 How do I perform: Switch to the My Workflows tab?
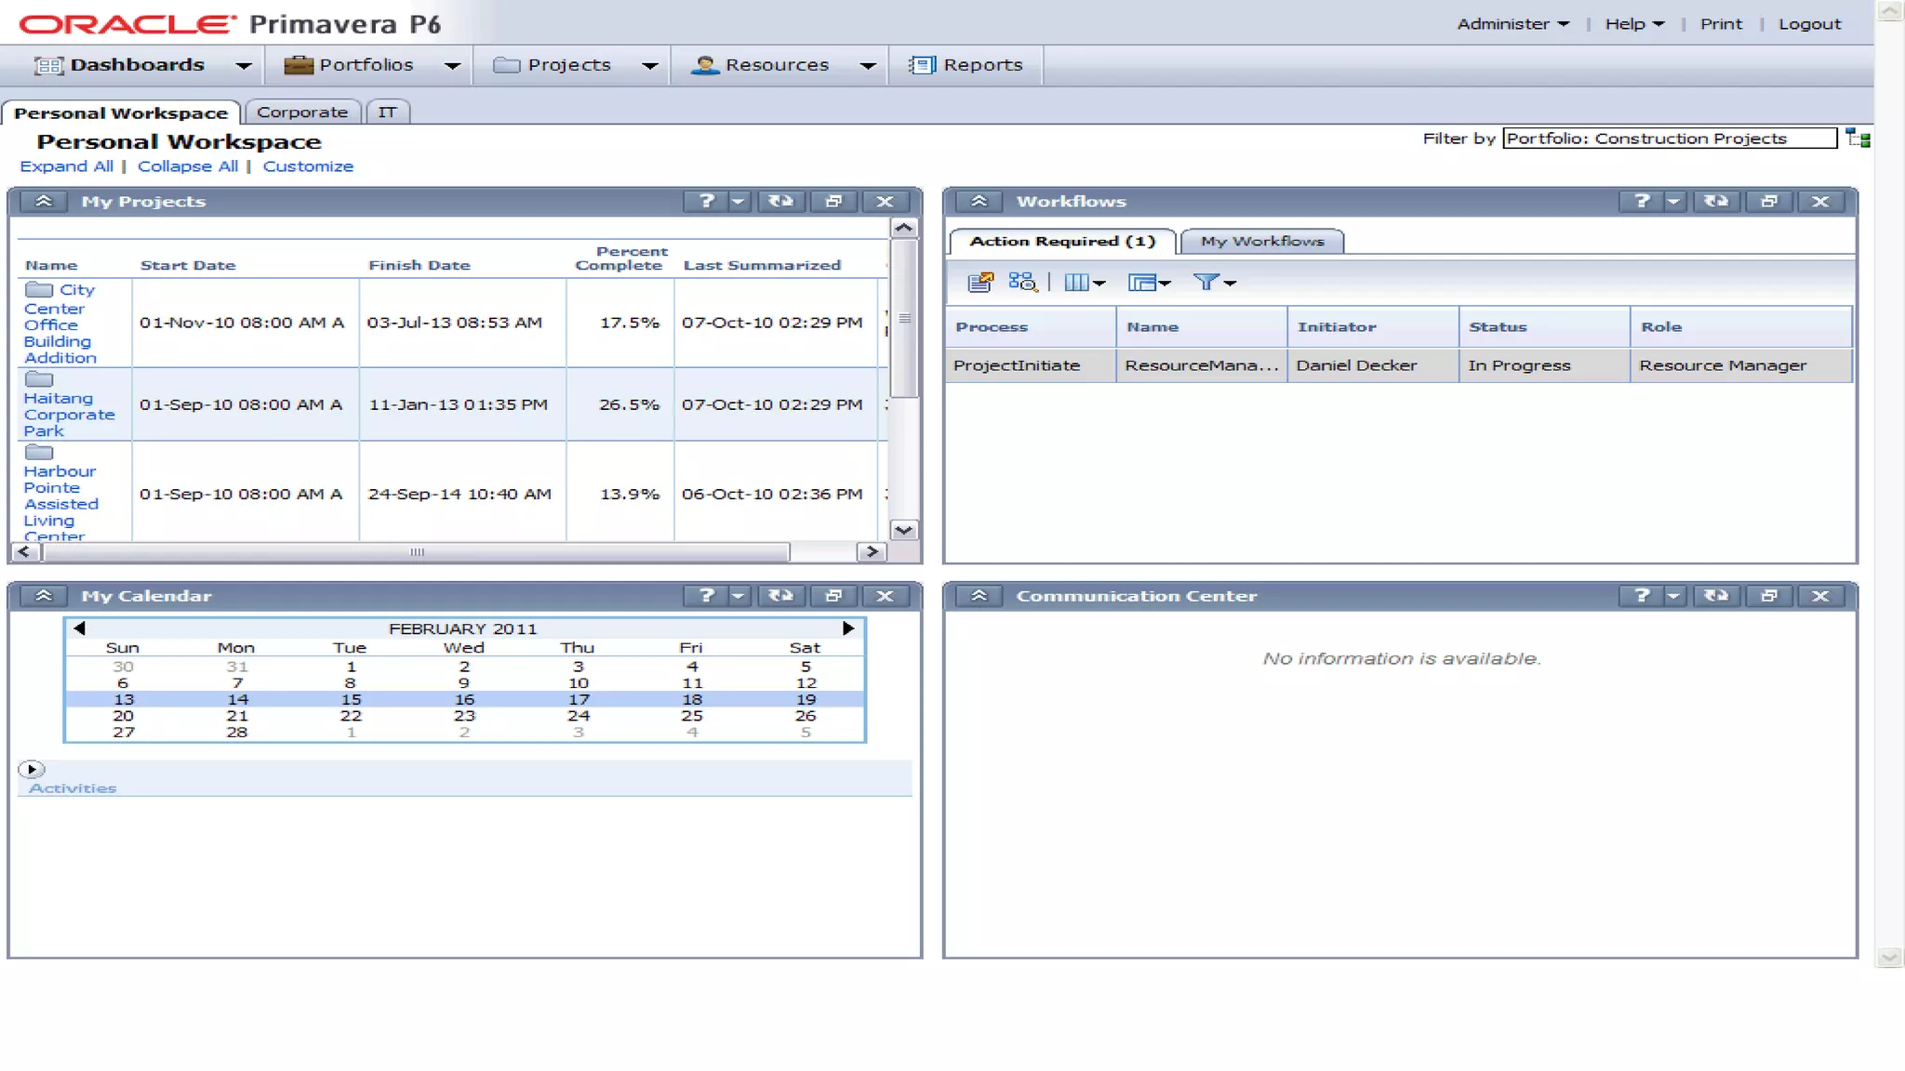pyautogui.click(x=1262, y=241)
